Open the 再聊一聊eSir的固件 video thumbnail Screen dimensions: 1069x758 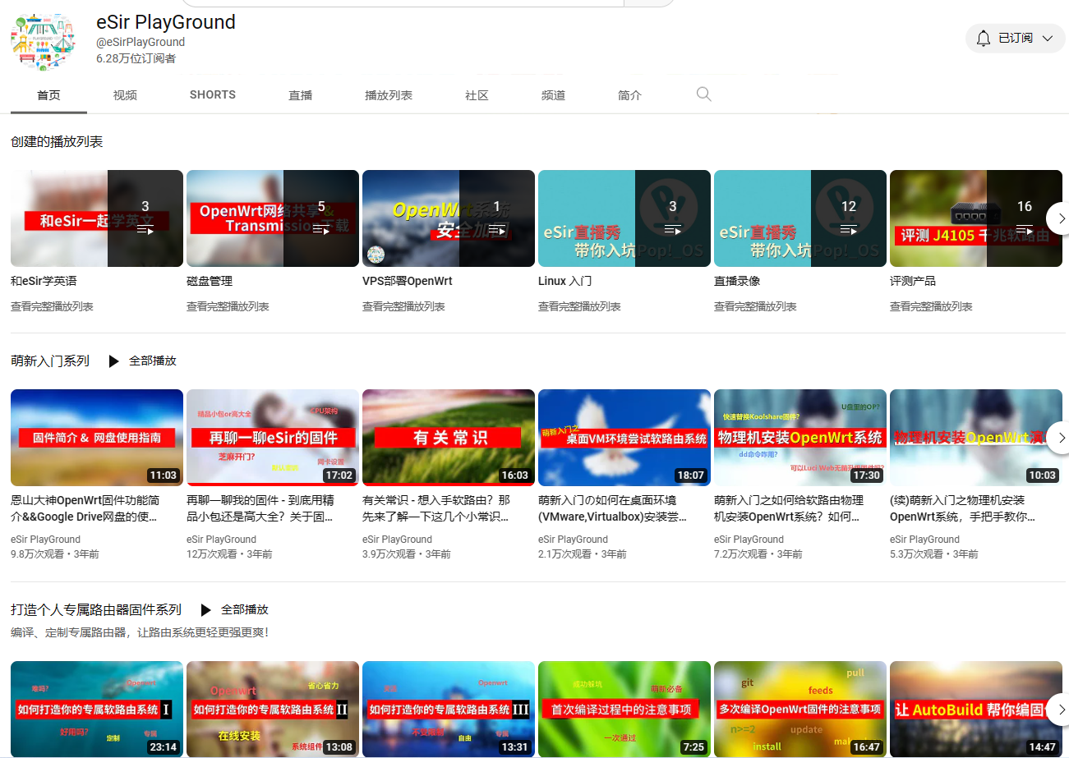pyautogui.click(x=273, y=438)
